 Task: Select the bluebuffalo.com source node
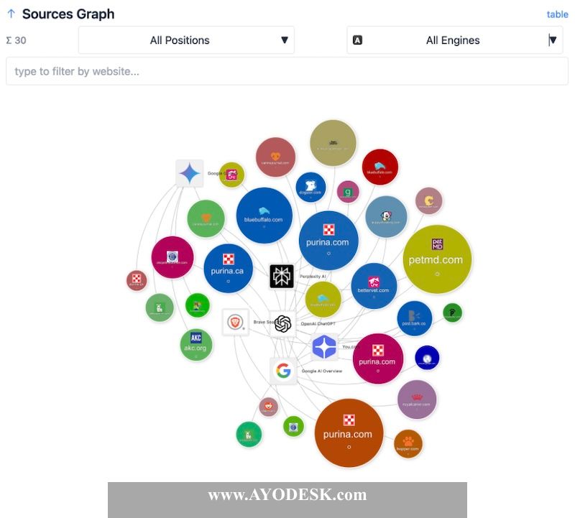coord(263,216)
